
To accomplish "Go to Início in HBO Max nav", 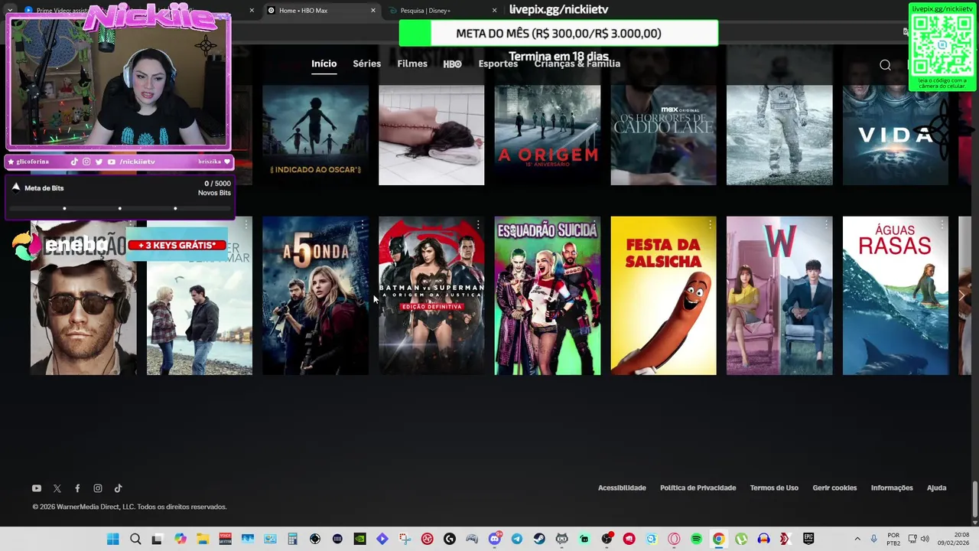I will (x=324, y=64).
